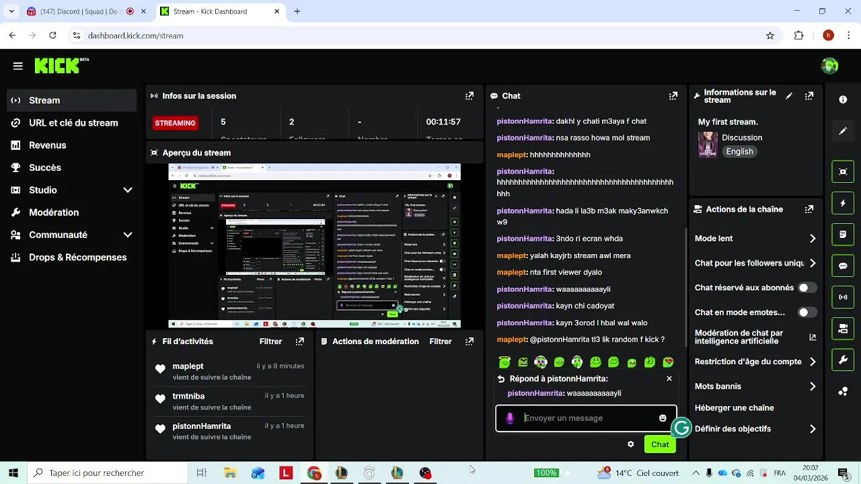Open Mots bannis settings
Viewport: 861px width, 484px height.
[755, 387]
